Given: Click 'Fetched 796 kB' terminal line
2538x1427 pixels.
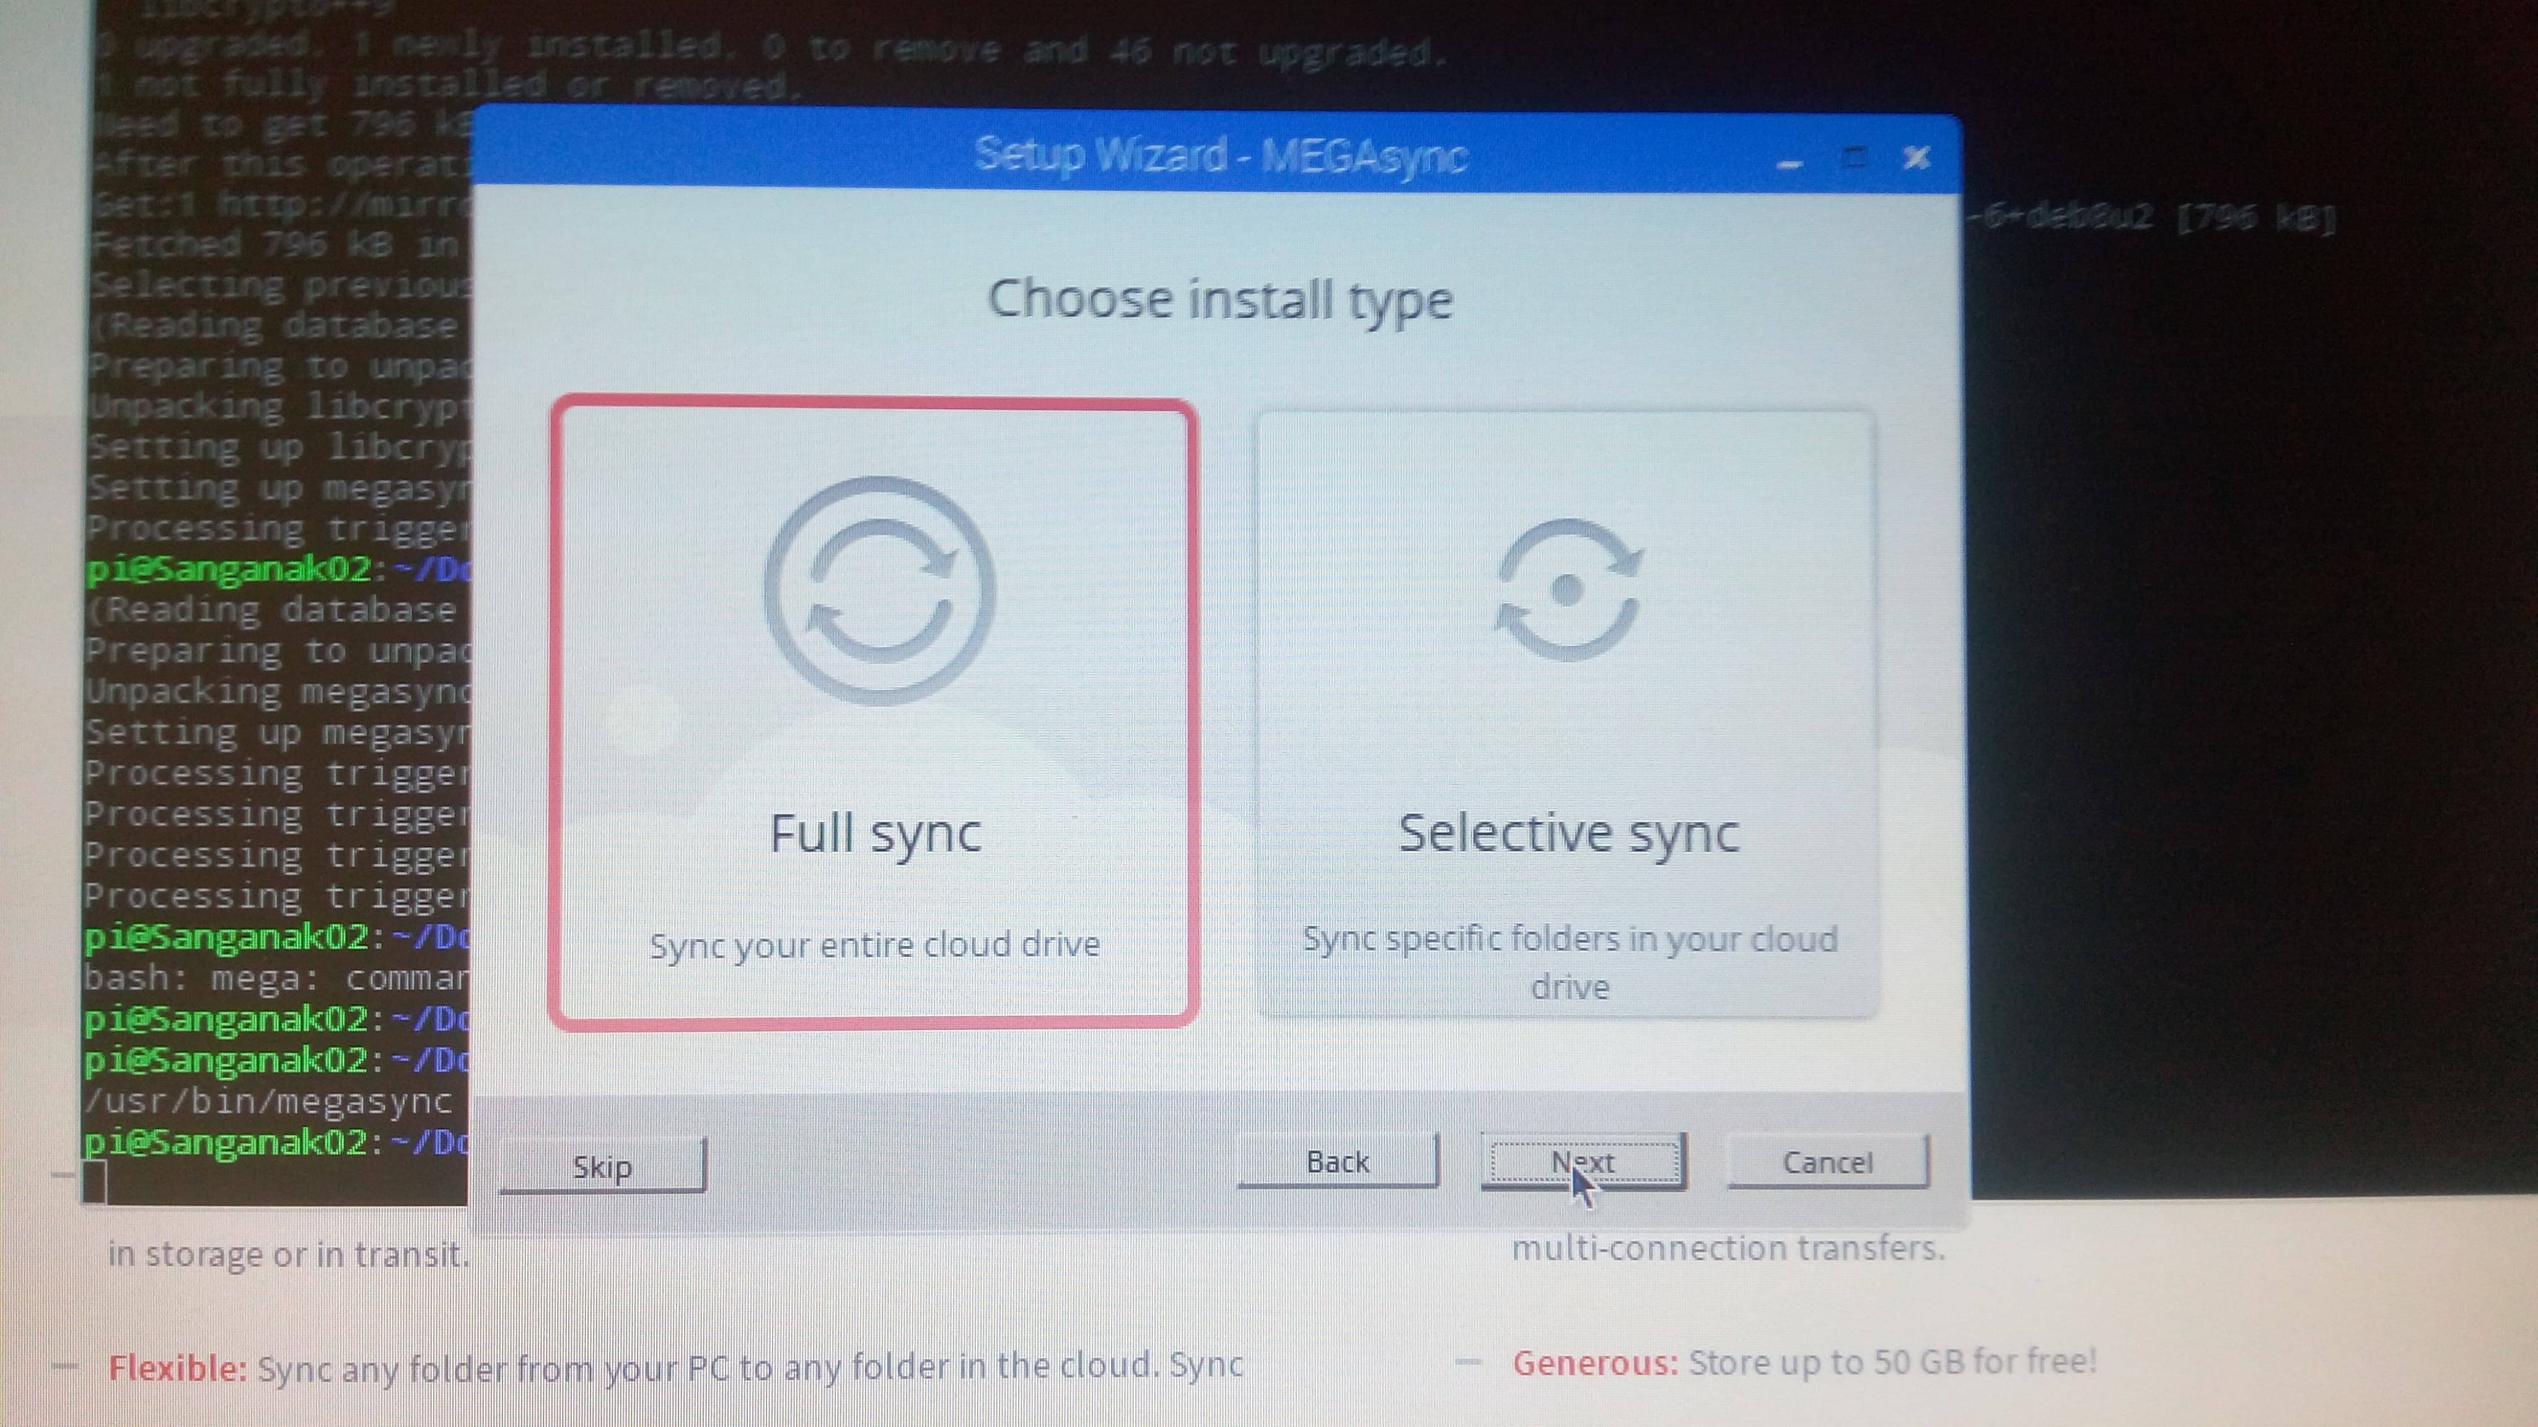Looking at the screenshot, I should 274,243.
